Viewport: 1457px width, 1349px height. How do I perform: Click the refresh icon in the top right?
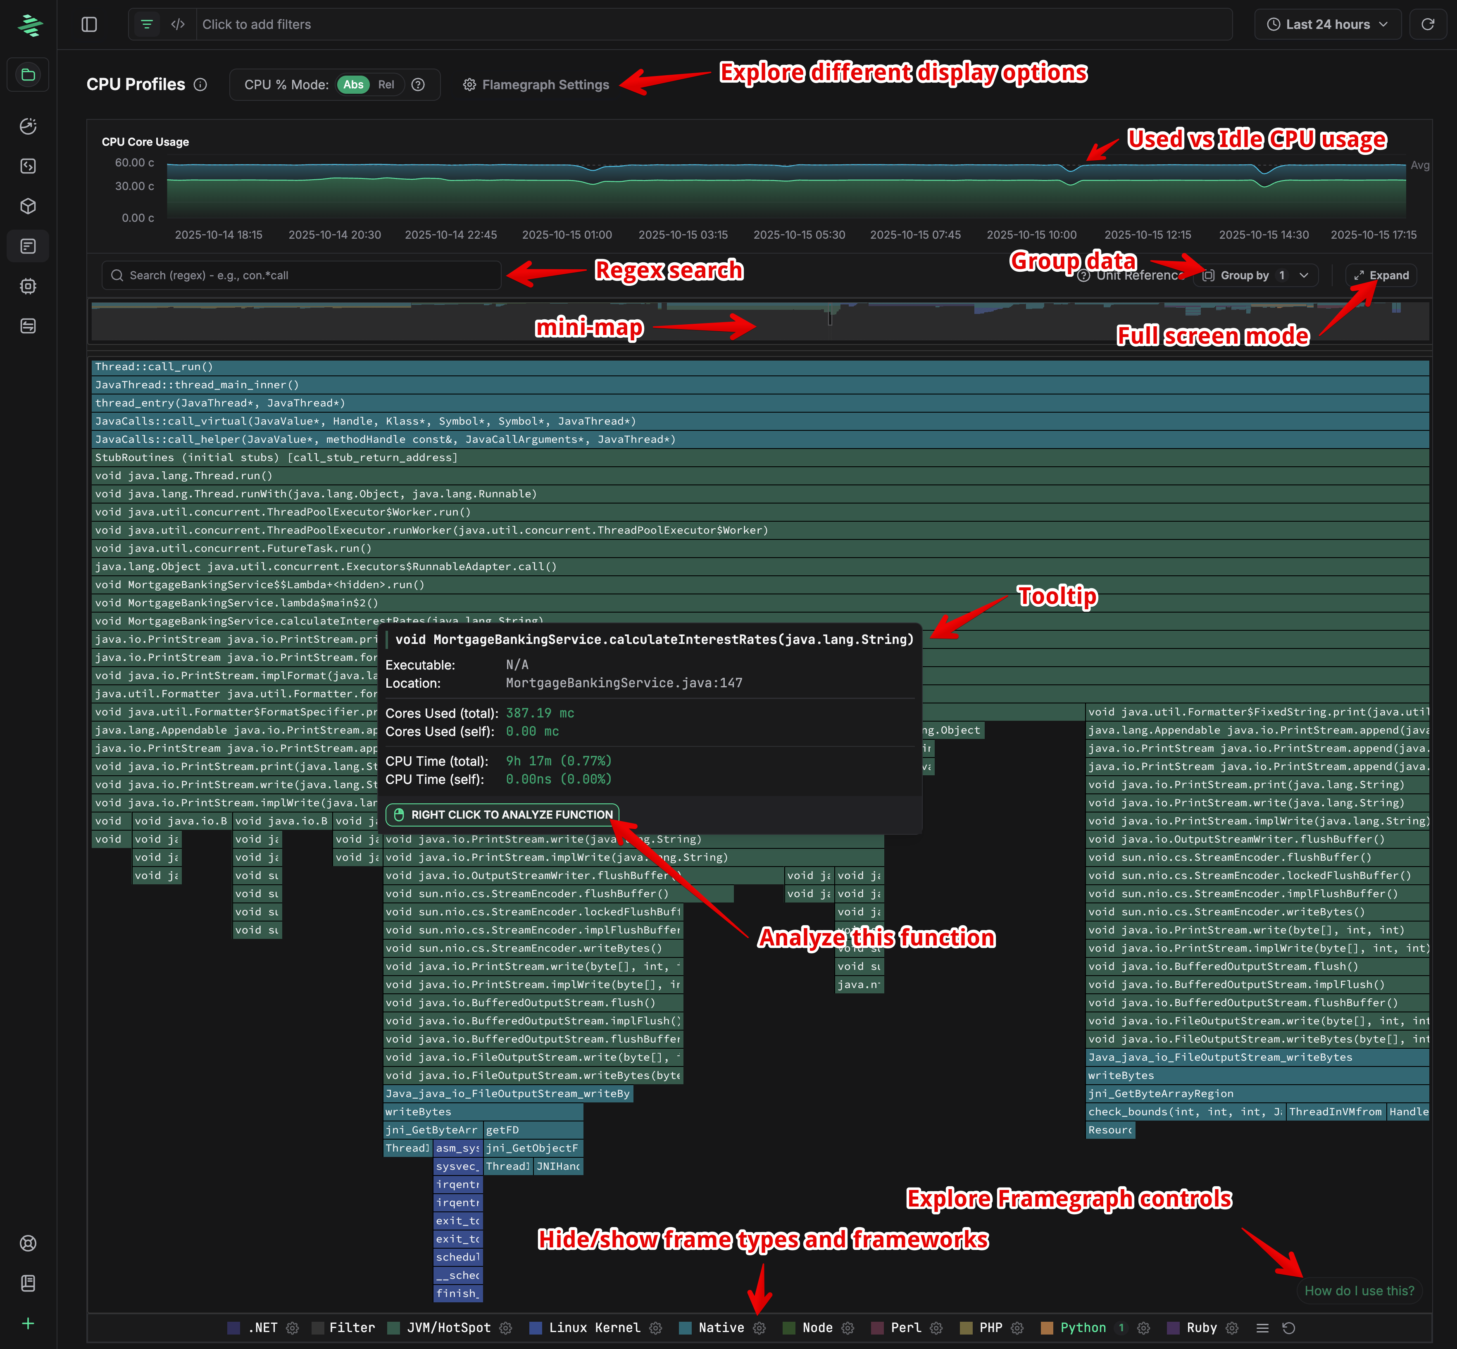(1428, 24)
